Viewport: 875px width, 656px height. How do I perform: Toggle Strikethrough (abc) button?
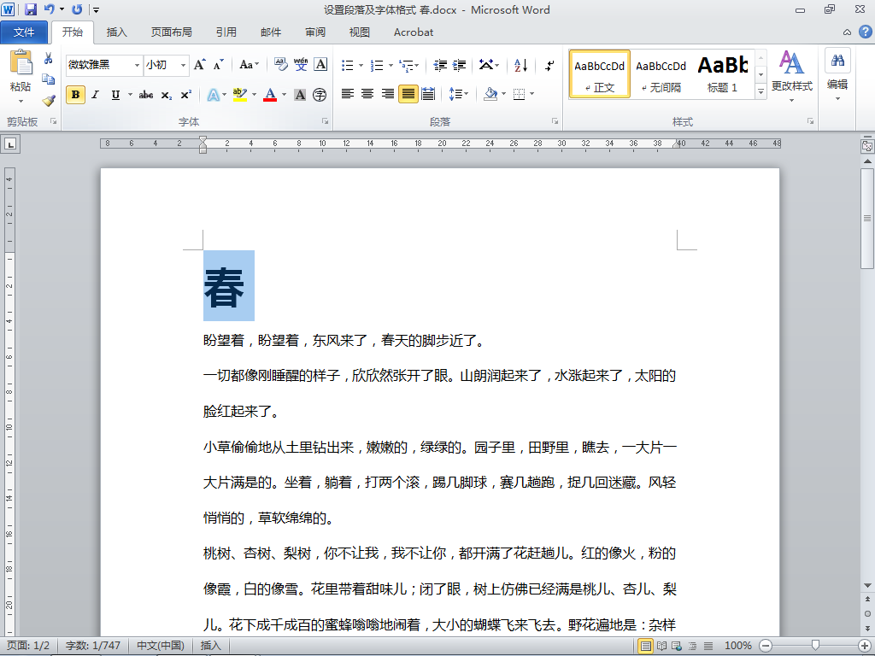point(146,95)
